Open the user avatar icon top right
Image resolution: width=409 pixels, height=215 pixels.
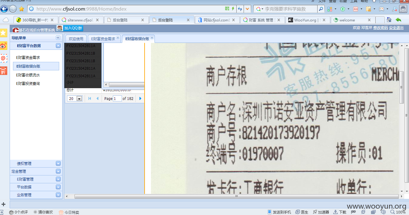[403, 9]
